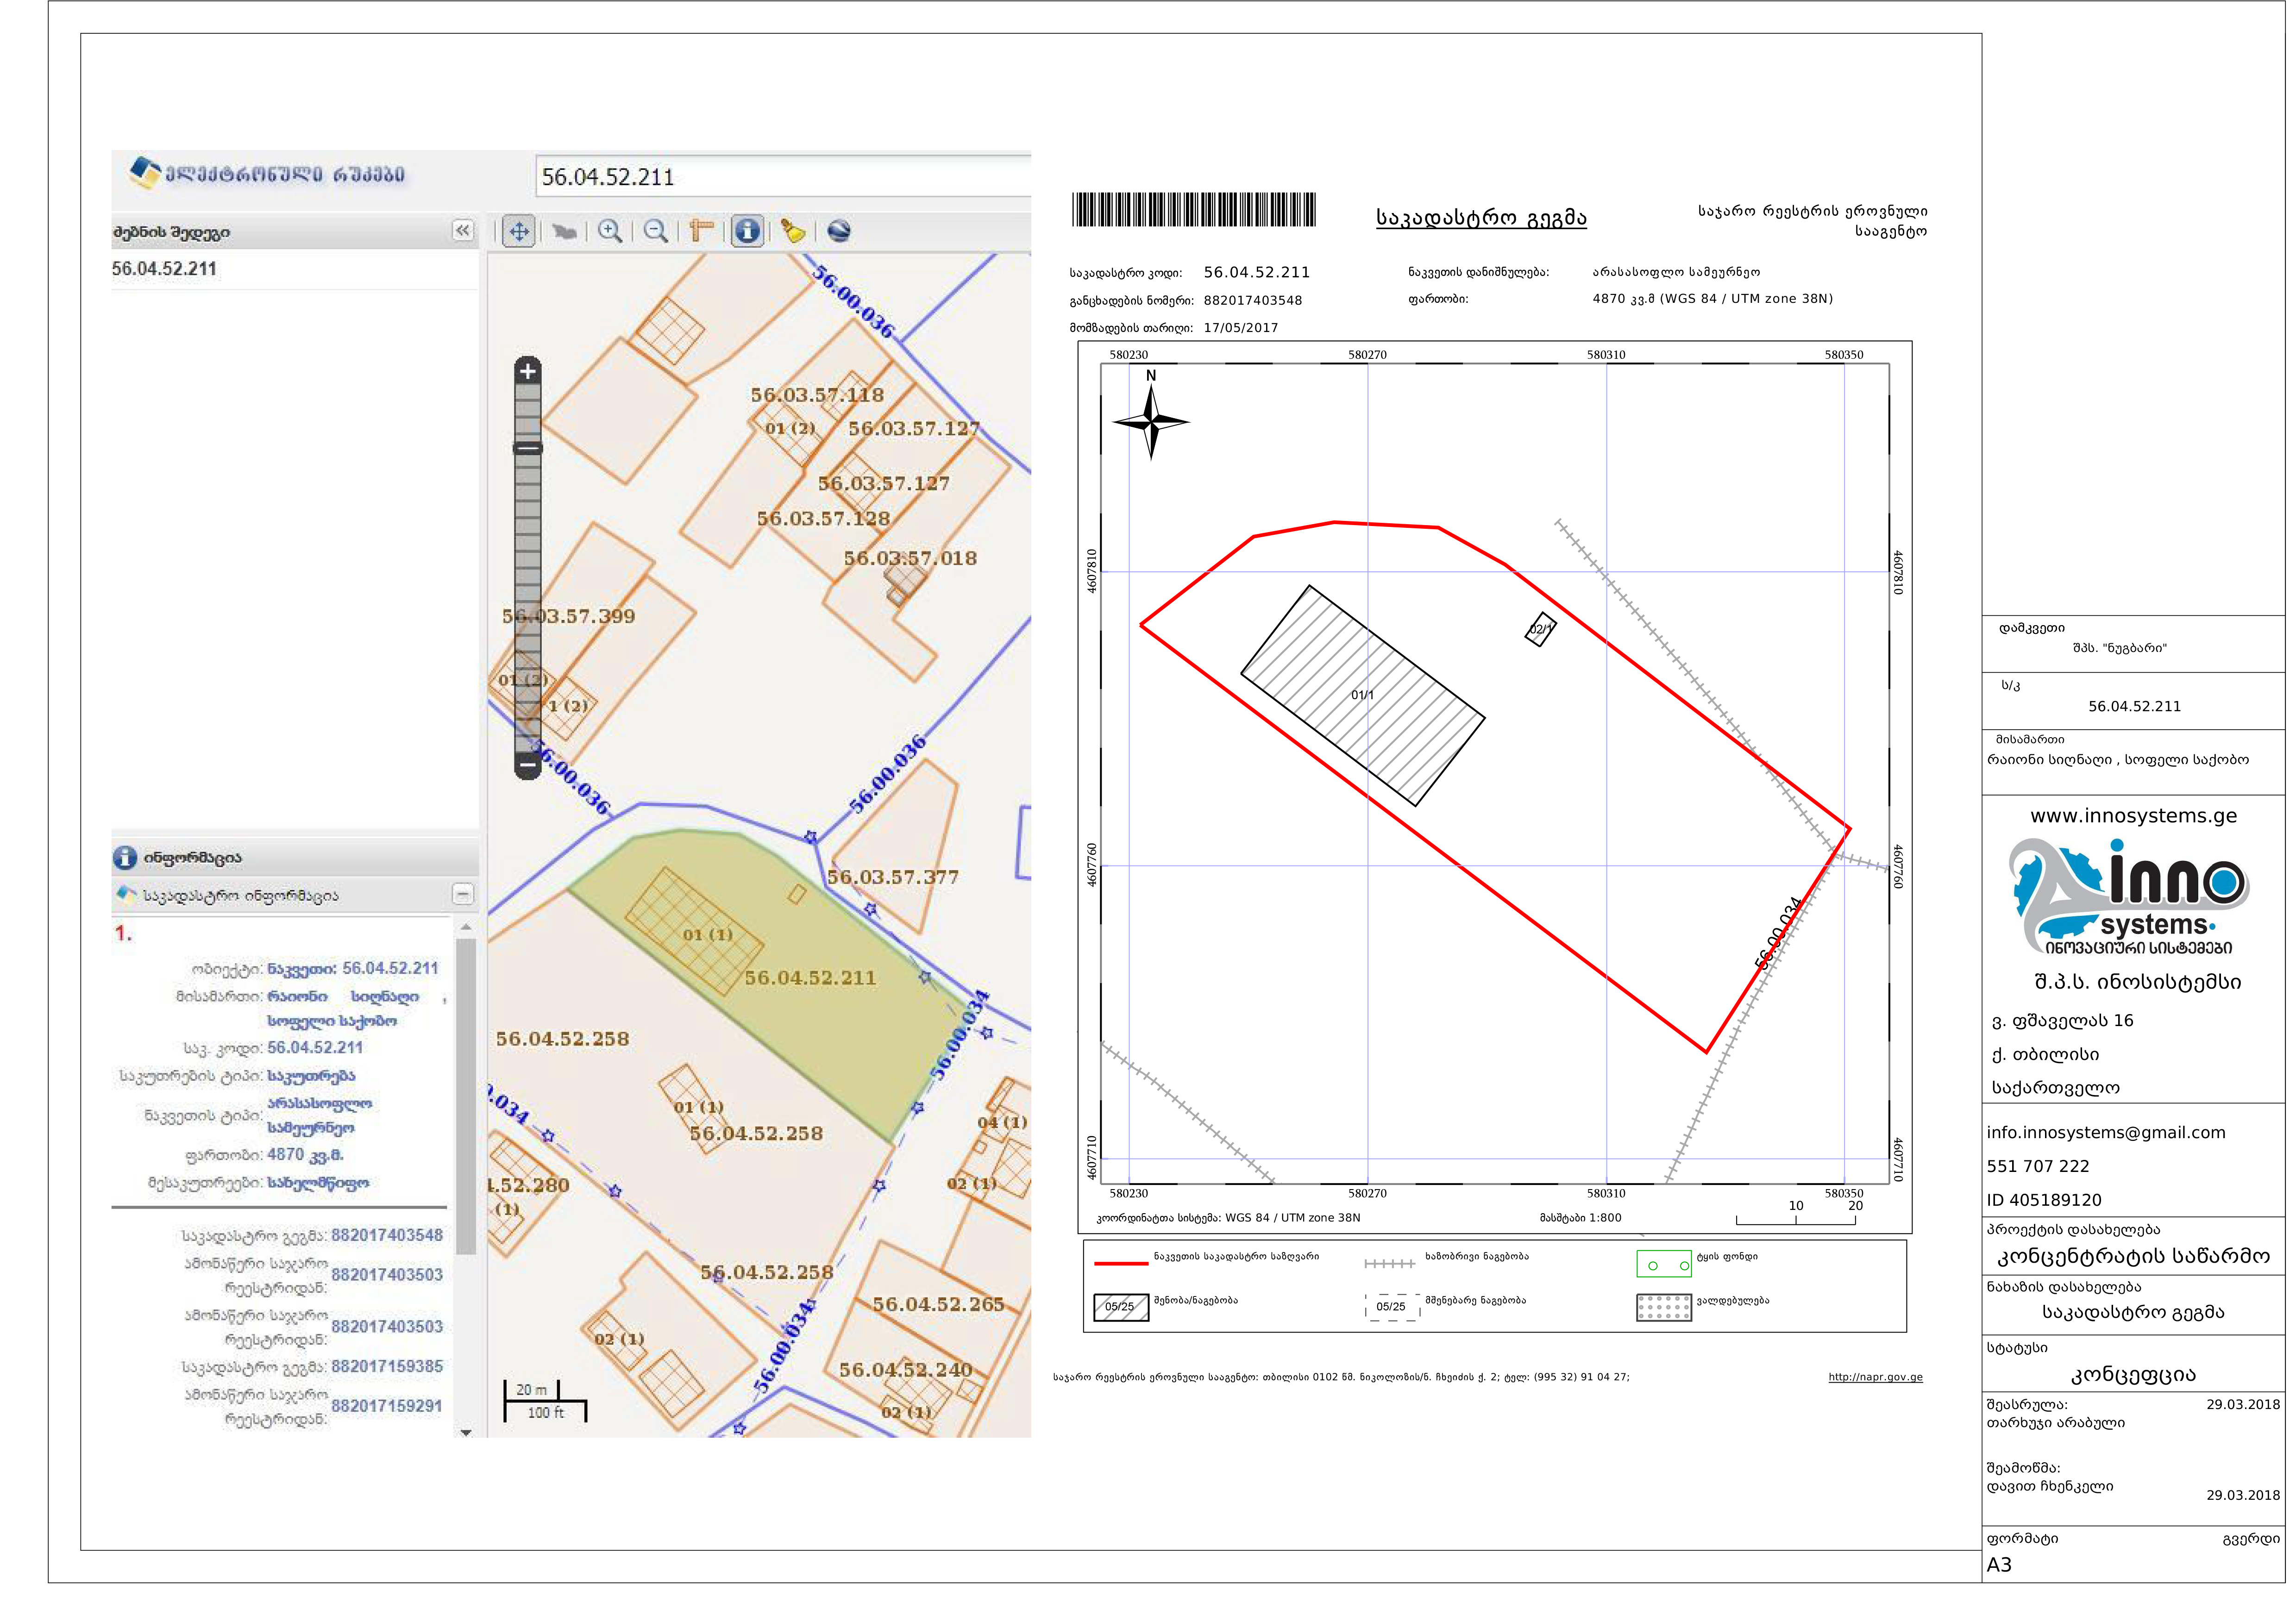Click the 01 (1) building inside green parcel
Screen dimensions: 2296x1616
point(694,932)
